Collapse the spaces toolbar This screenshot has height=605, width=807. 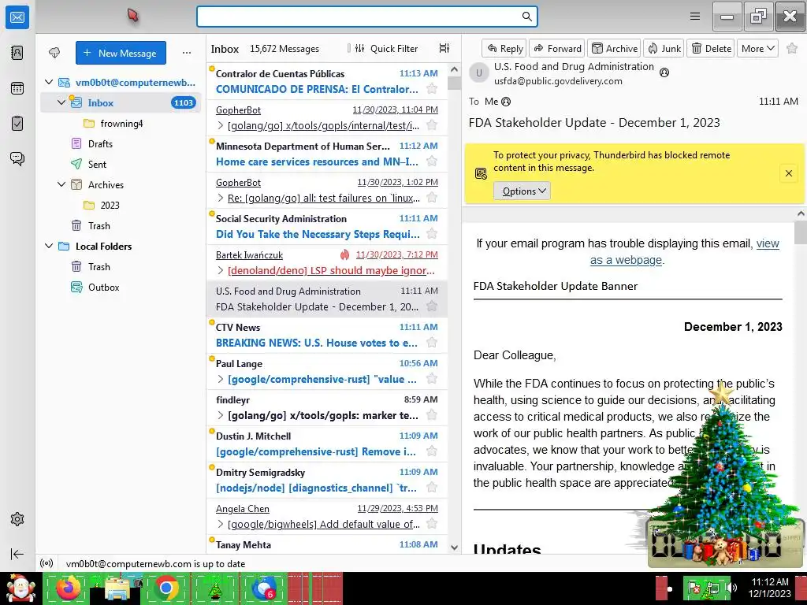point(17,554)
